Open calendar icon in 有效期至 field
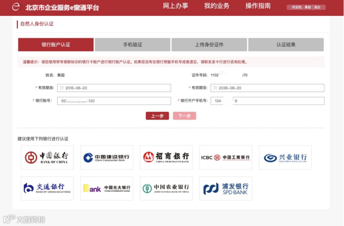Screen dimensions: 344x226 pyautogui.click(x=215, y=88)
